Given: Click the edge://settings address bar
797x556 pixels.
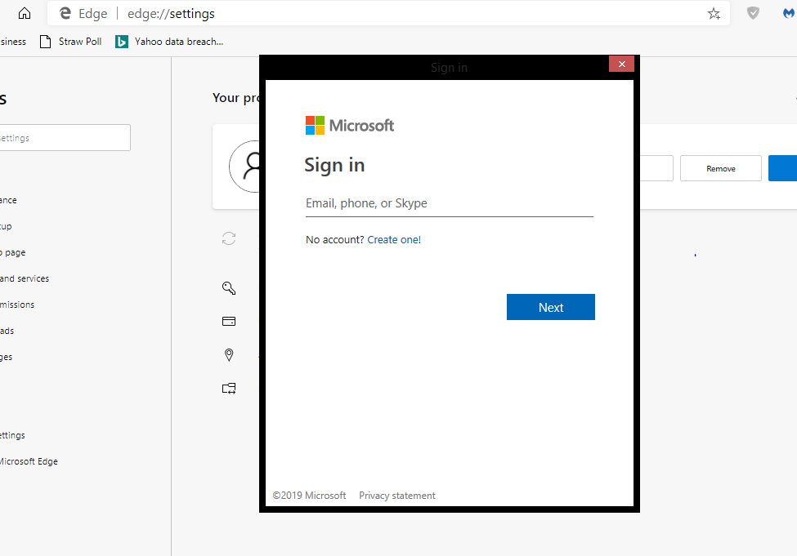Looking at the screenshot, I should (x=388, y=14).
